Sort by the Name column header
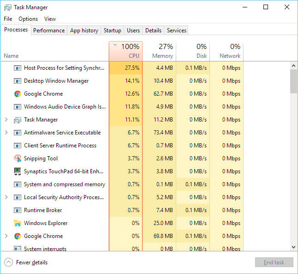 tap(55, 51)
